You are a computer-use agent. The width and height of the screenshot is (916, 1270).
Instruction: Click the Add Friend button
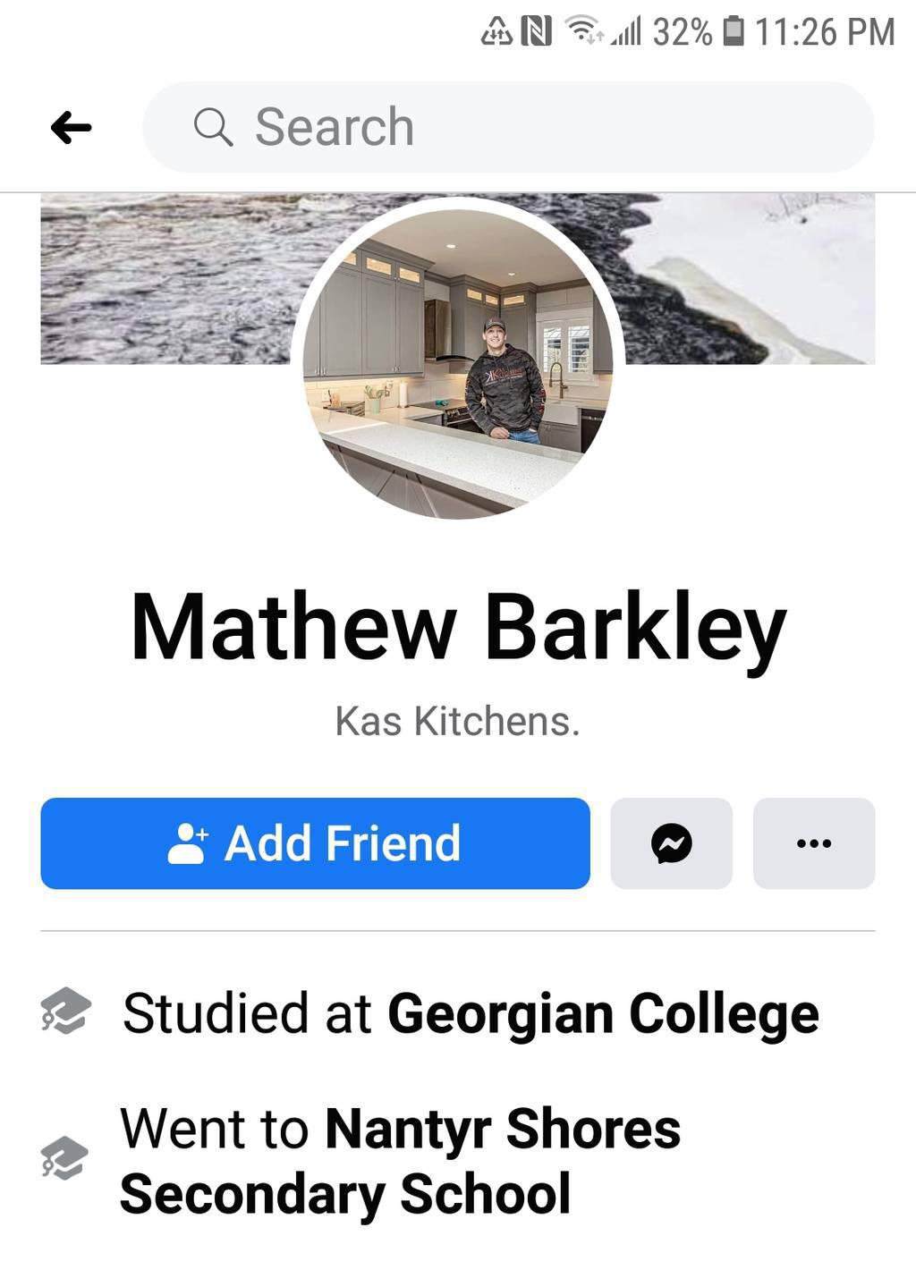[315, 843]
